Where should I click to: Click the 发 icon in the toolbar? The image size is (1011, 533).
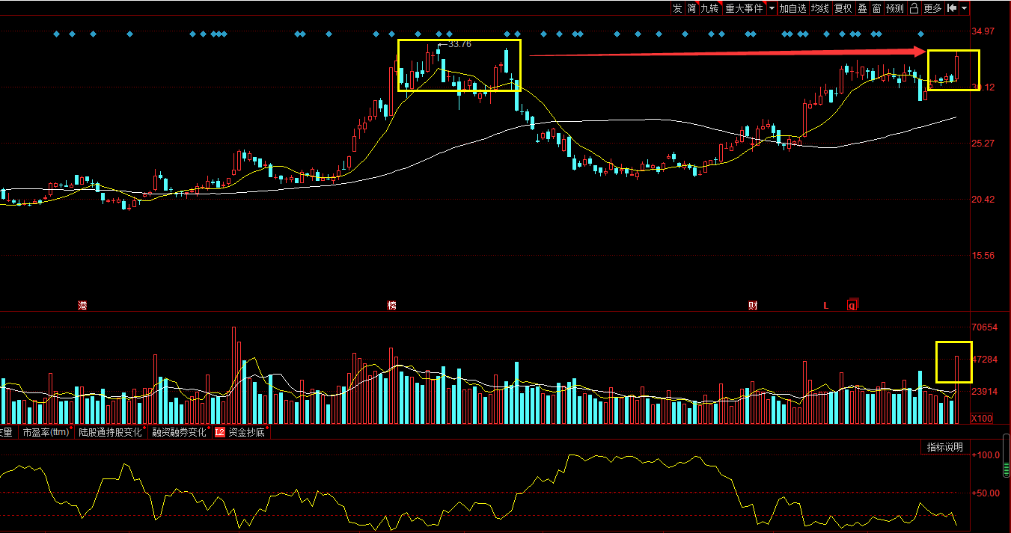pos(677,8)
